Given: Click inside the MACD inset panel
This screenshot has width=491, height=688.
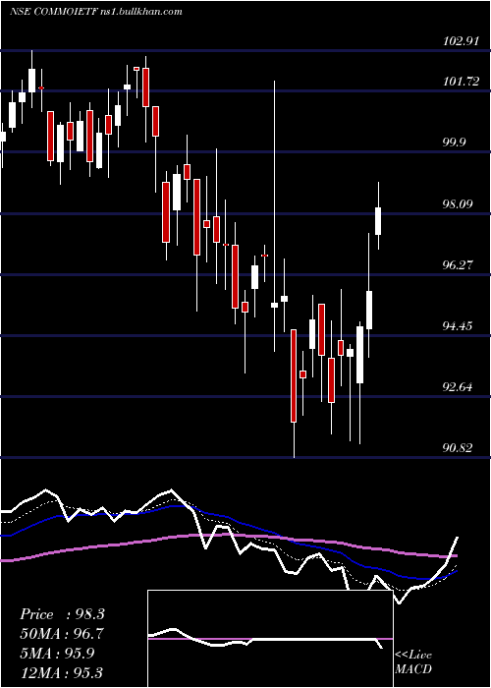Looking at the screenshot, I should (x=270, y=639).
